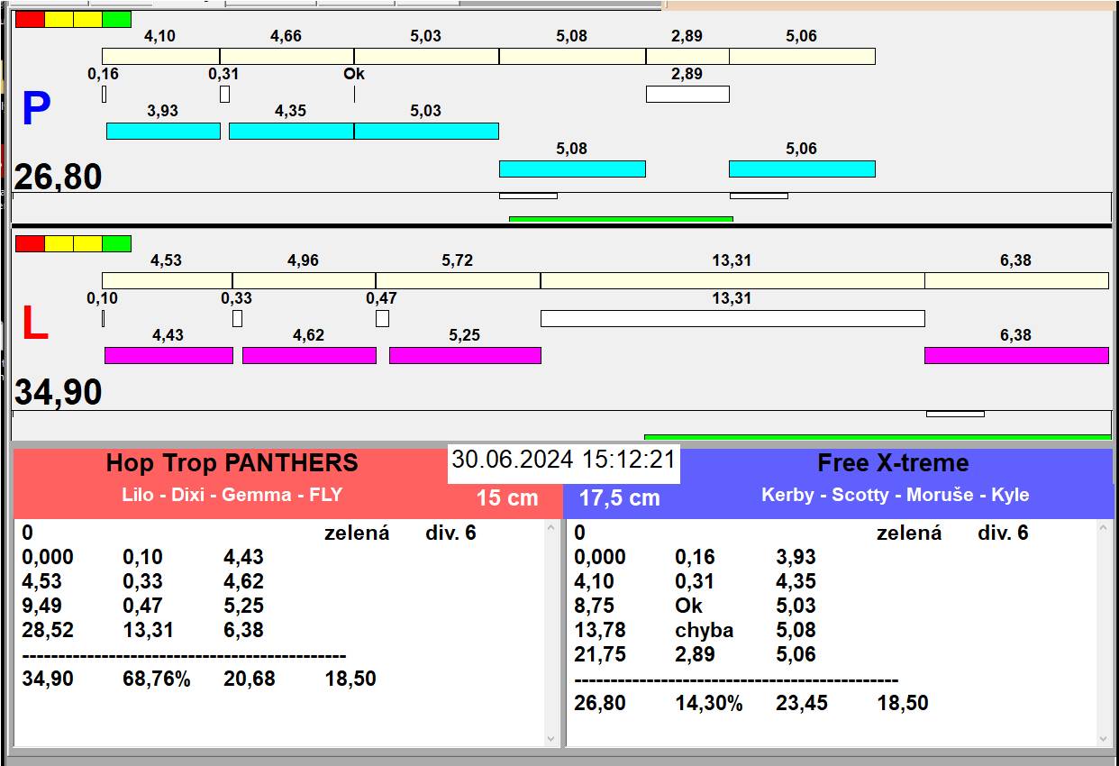1119x766 pixels.
Task: Click the green start light in lane P
Action: [116, 19]
